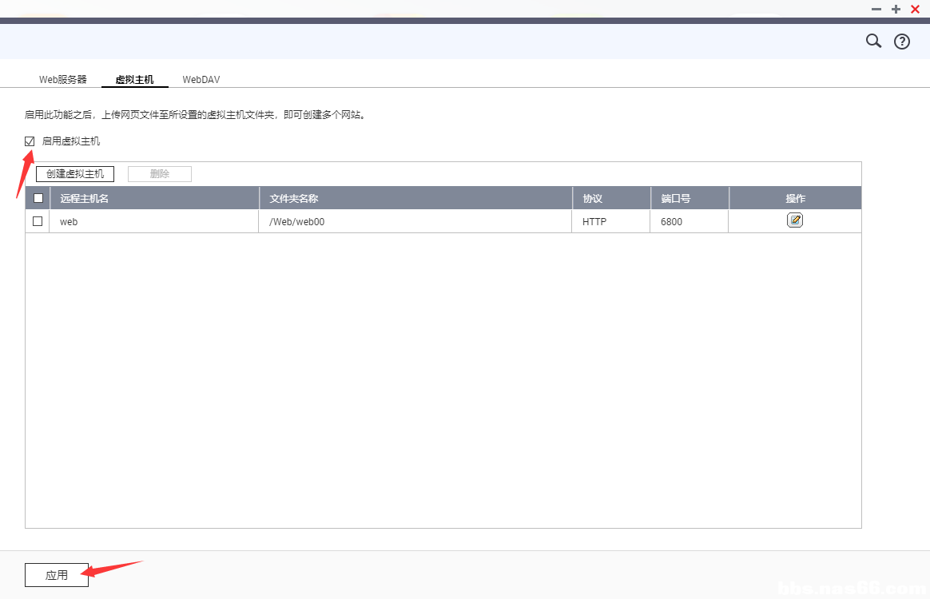The image size is (930, 599).
Task: Click the 端口号 column header
Action: point(675,199)
